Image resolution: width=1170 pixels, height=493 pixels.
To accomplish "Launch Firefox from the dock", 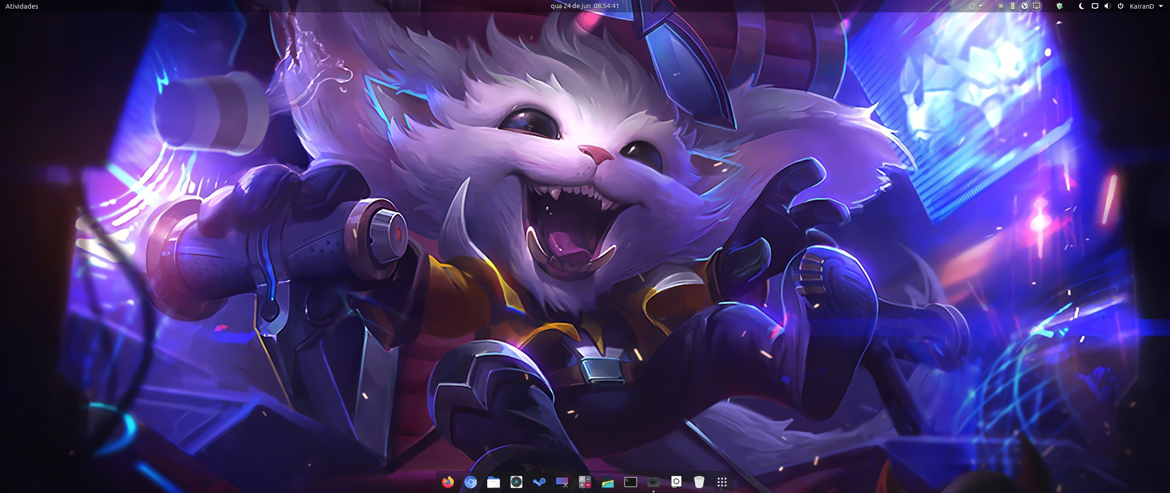I will click(448, 482).
